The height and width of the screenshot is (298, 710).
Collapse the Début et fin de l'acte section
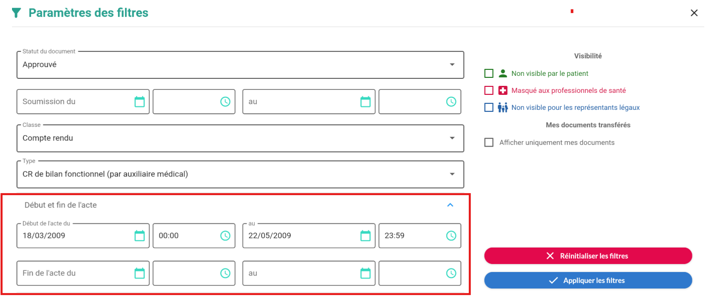coord(450,205)
